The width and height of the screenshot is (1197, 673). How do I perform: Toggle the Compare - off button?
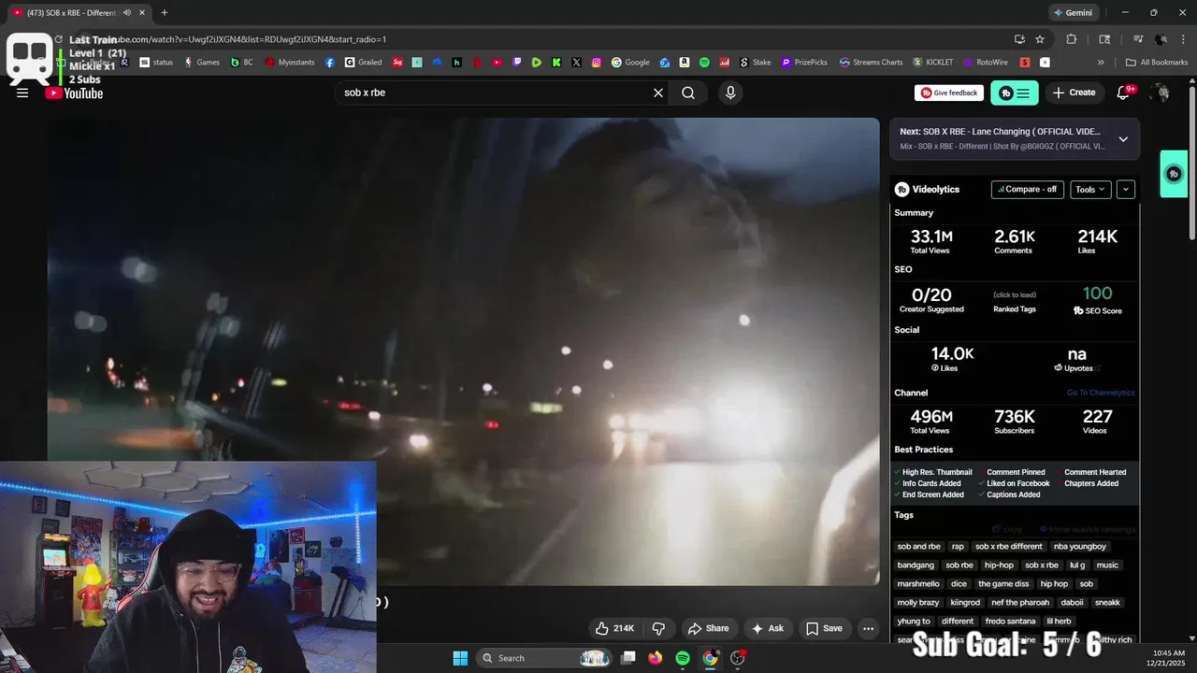1027,189
